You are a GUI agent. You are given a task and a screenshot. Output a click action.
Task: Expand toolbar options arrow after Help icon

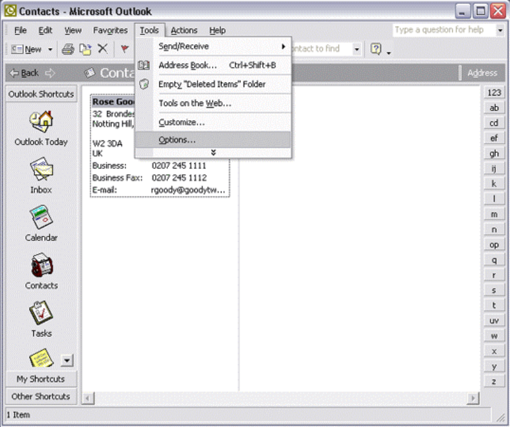(389, 53)
